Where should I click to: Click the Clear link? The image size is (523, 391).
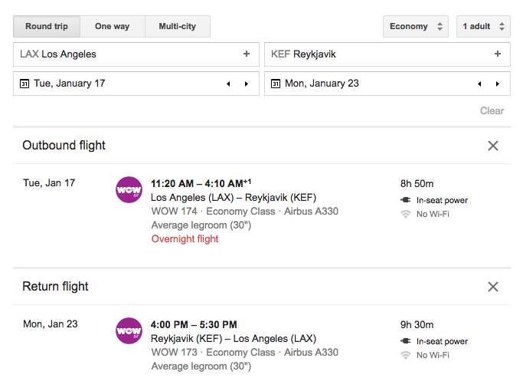tap(492, 111)
